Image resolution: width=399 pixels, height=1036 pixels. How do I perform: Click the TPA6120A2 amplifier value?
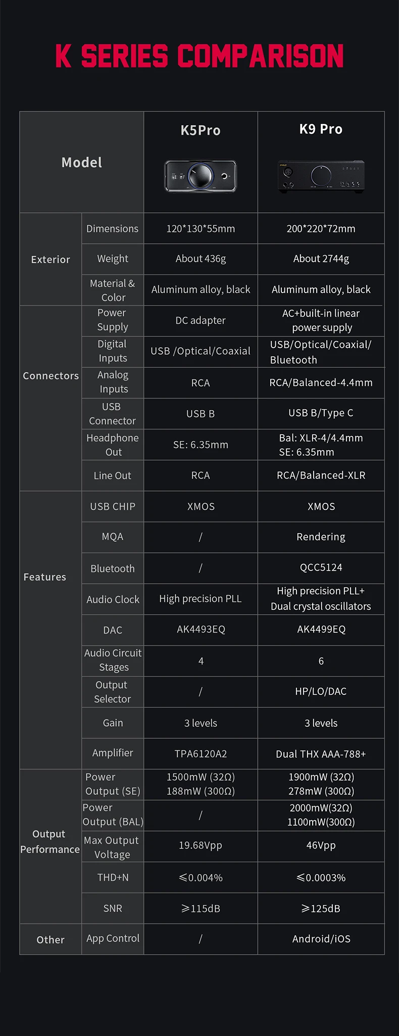tap(201, 754)
